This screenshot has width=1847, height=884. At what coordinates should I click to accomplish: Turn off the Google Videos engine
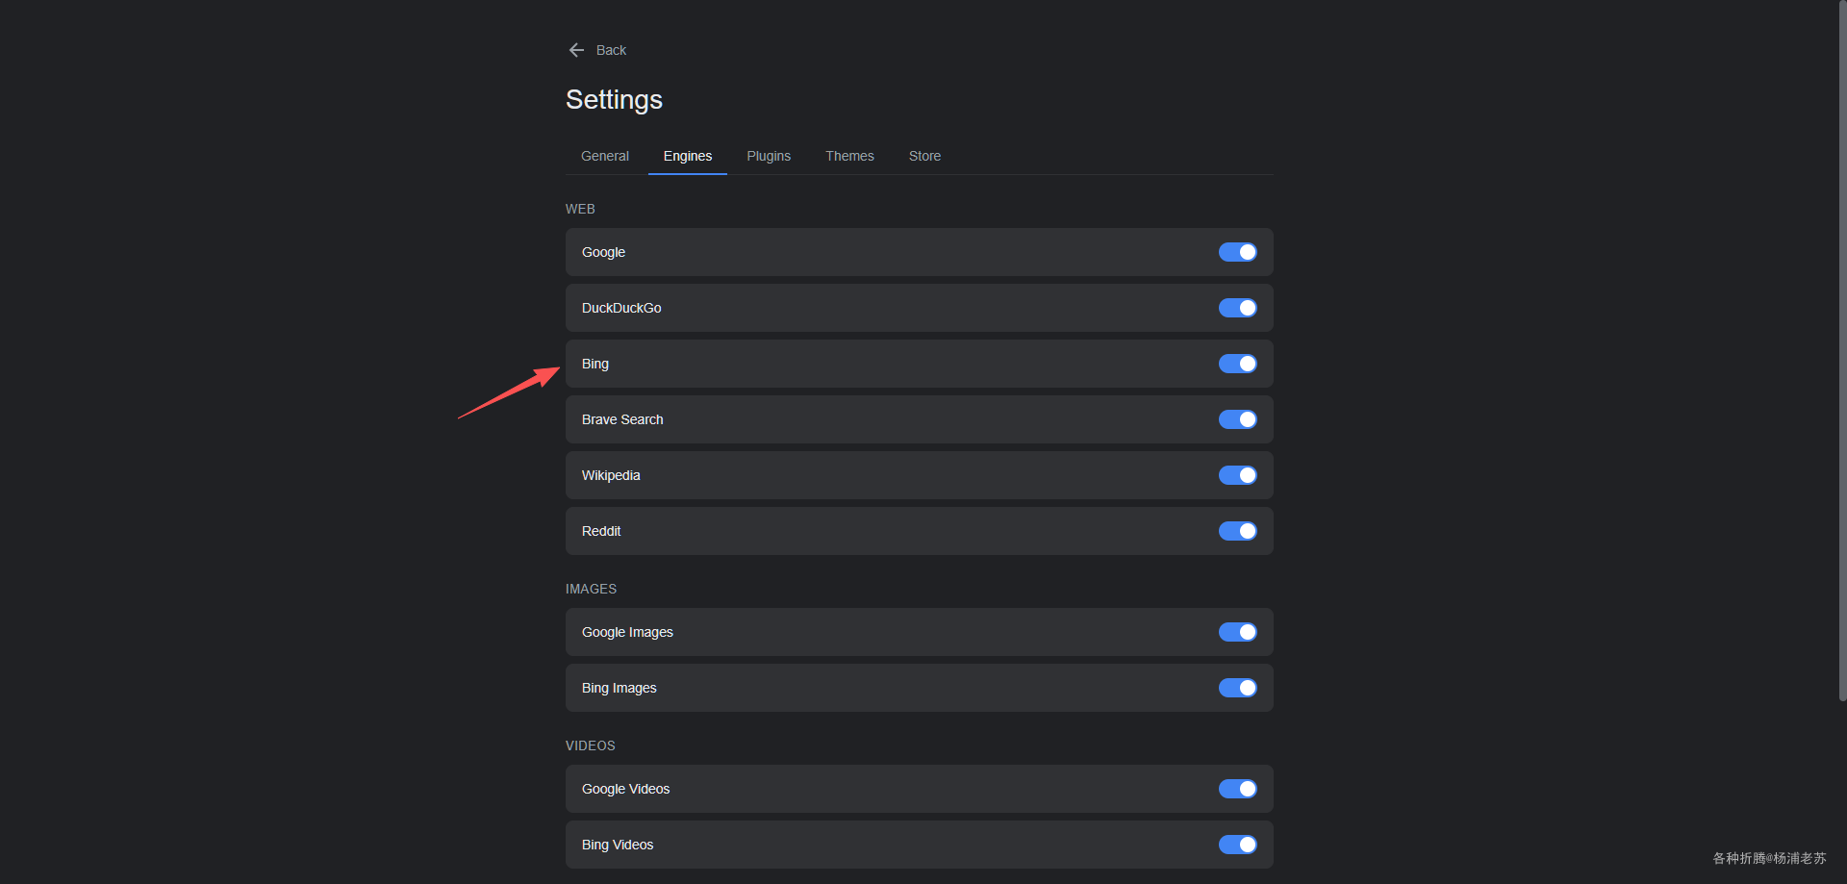click(x=1237, y=789)
